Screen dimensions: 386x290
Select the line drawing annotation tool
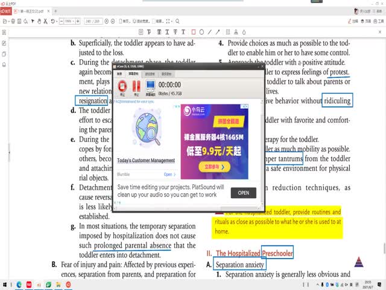209,32
